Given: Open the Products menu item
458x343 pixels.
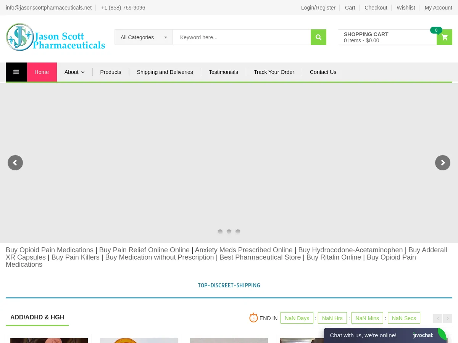Looking at the screenshot, I should tap(111, 72).
